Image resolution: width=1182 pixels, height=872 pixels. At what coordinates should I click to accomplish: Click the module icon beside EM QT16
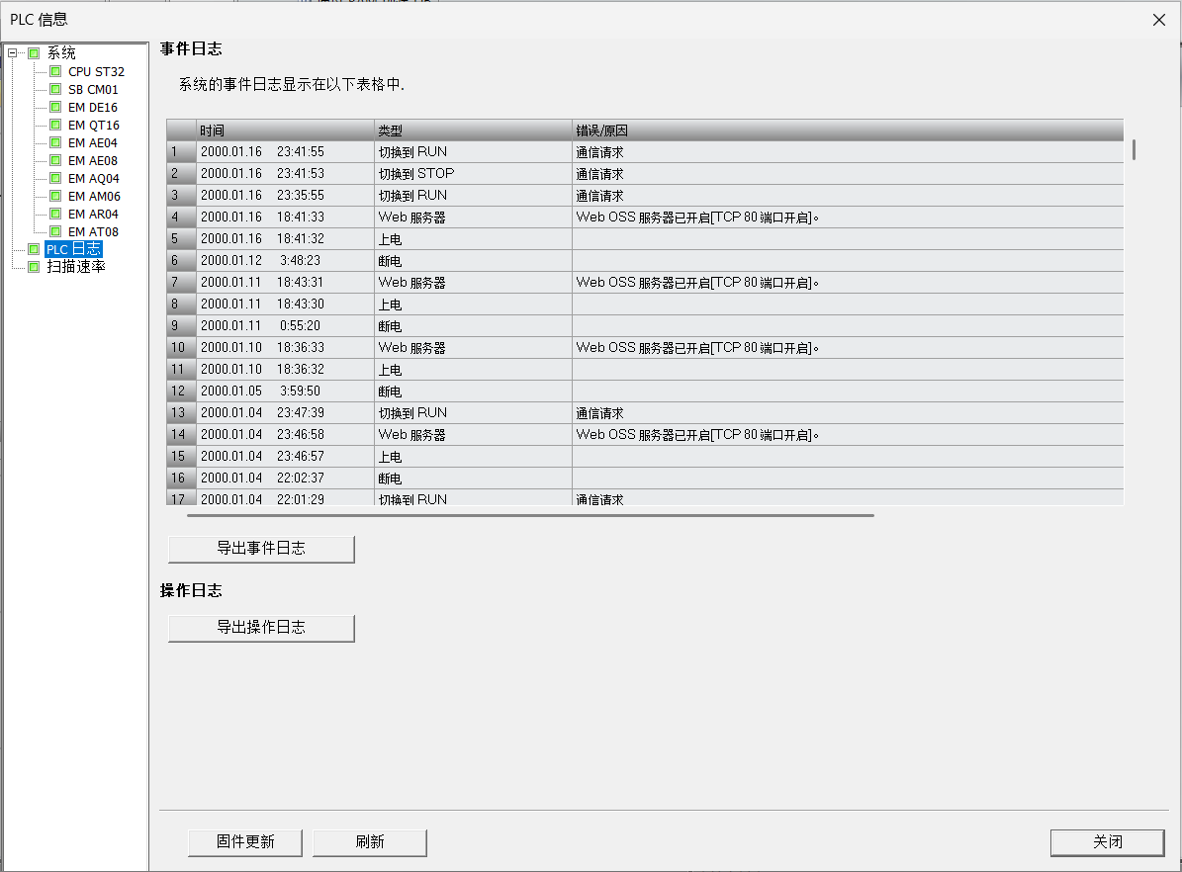55,125
